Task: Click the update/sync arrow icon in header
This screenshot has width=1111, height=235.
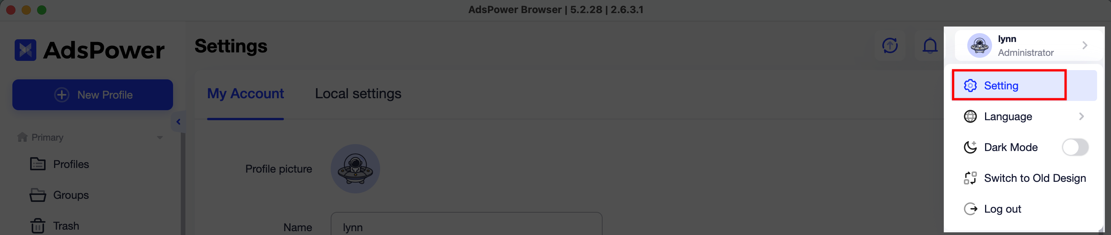Action: 890,45
